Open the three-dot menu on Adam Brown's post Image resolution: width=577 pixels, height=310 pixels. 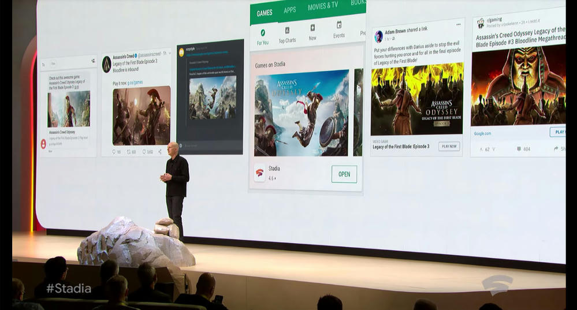point(458,25)
